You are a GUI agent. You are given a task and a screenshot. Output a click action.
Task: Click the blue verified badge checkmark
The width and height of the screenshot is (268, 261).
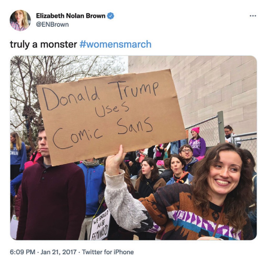pyautogui.click(x=110, y=15)
